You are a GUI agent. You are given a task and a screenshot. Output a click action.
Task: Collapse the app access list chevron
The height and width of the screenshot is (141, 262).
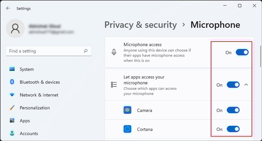pyautogui.click(x=246, y=85)
